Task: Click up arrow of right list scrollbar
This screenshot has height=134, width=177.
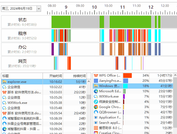Action: tap(175, 75)
